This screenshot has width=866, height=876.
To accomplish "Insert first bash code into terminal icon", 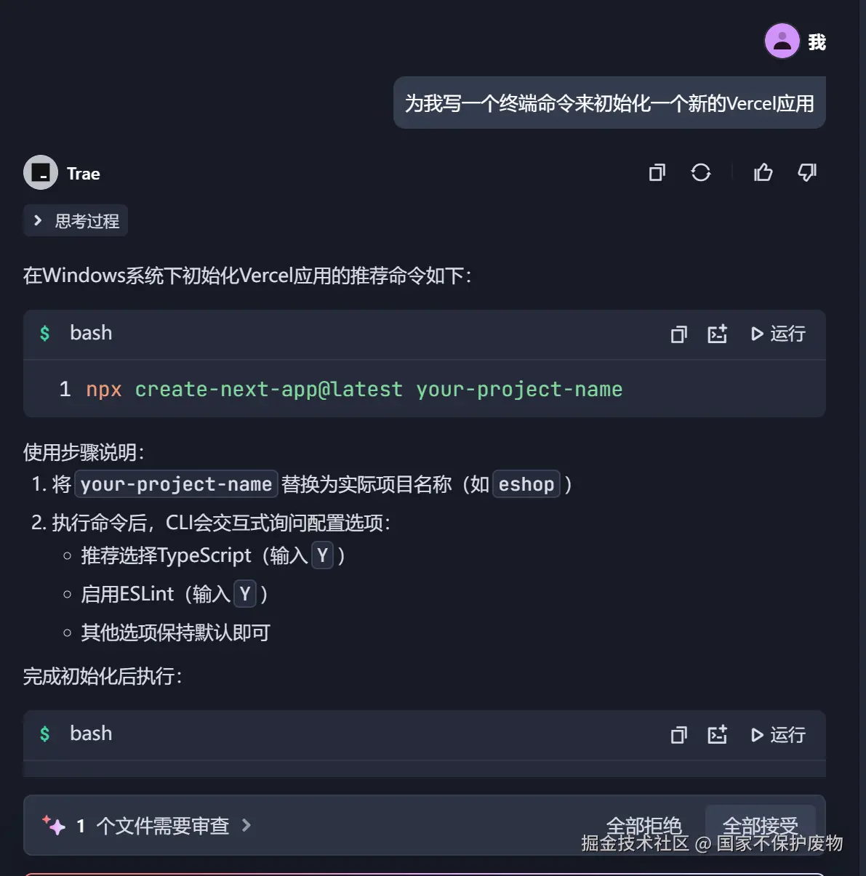I will pos(718,334).
